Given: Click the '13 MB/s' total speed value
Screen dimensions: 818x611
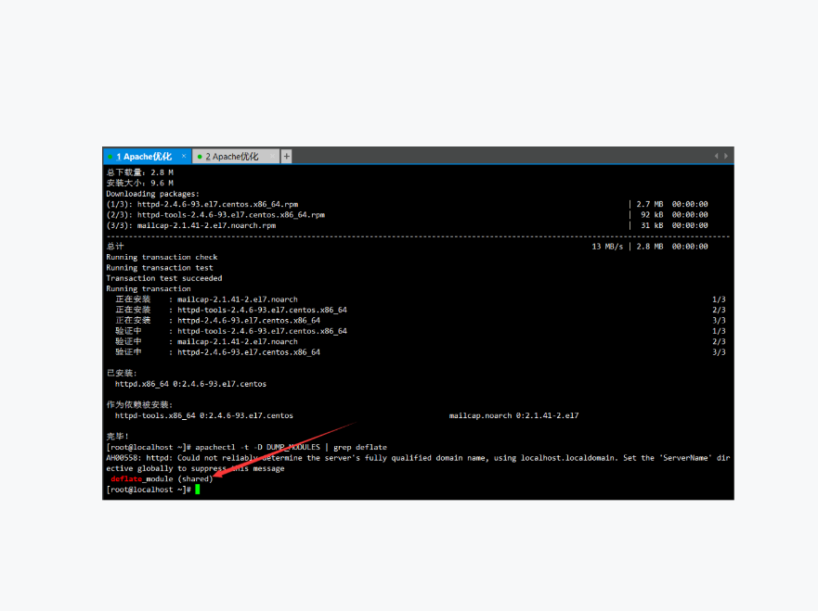Looking at the screenshot, I should pos(607,247).
